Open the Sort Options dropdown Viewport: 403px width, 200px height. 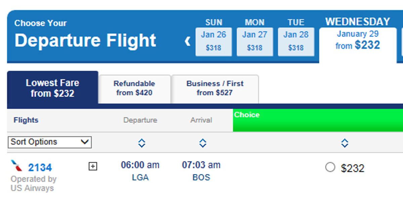[x=49, y=142]
